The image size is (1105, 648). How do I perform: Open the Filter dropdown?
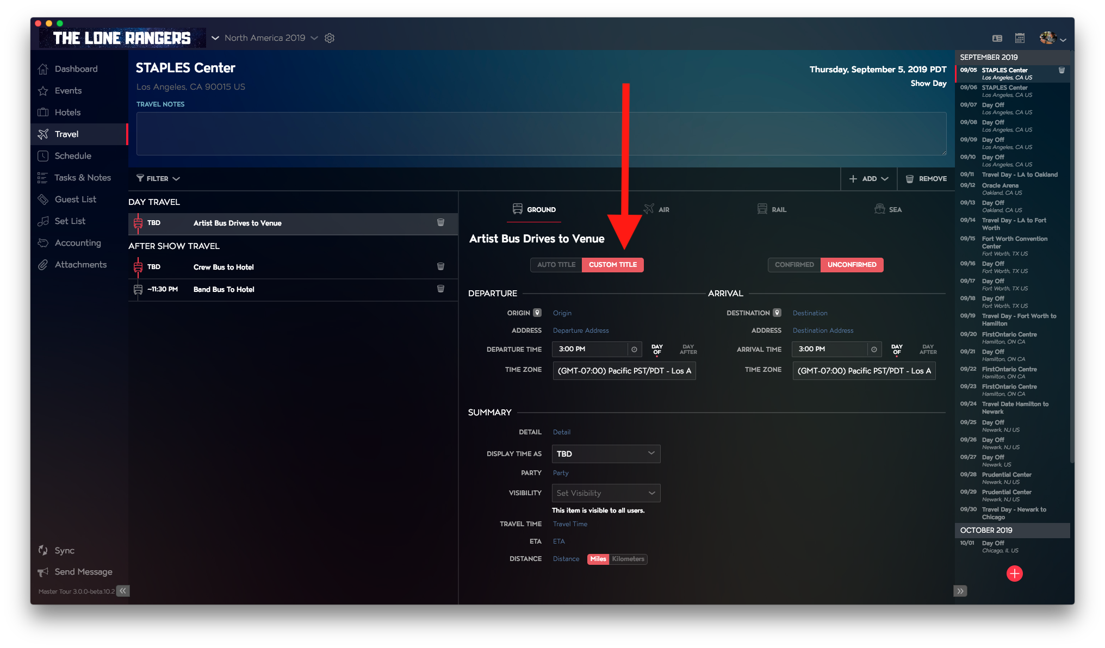coord(158,178)
